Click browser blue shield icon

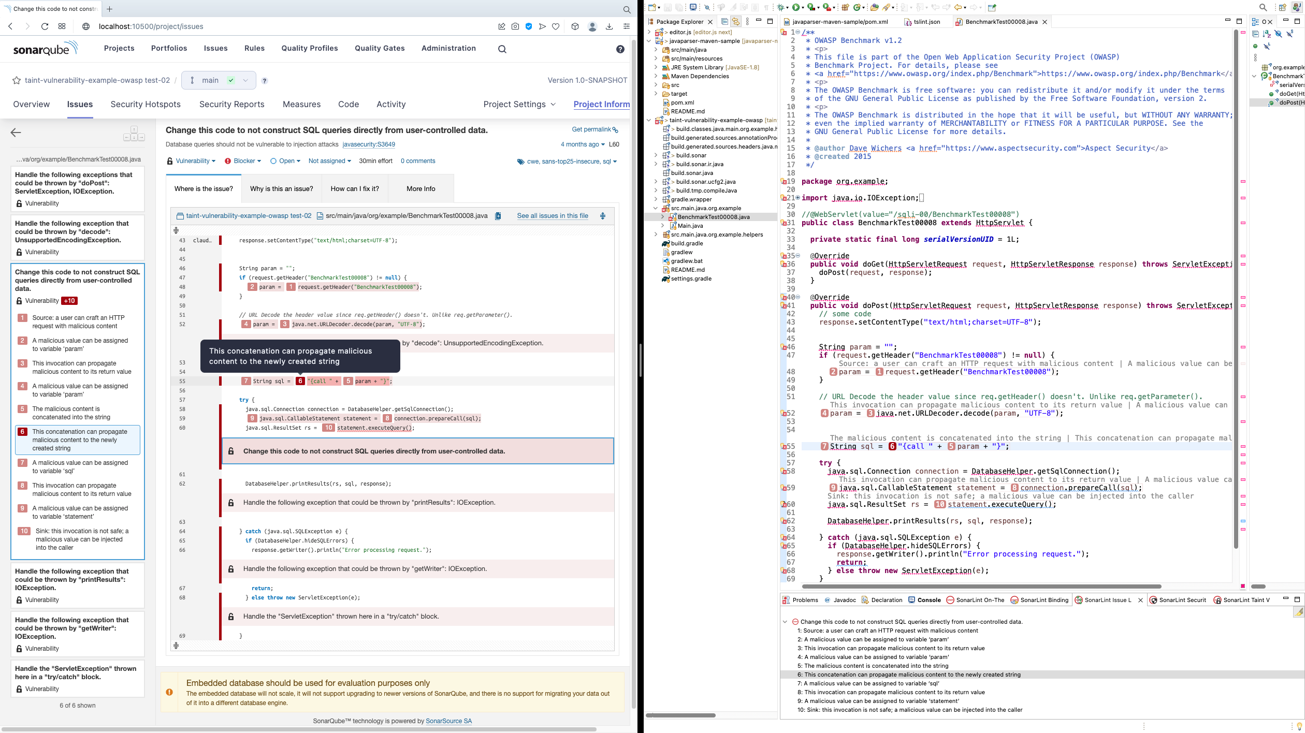529,26
